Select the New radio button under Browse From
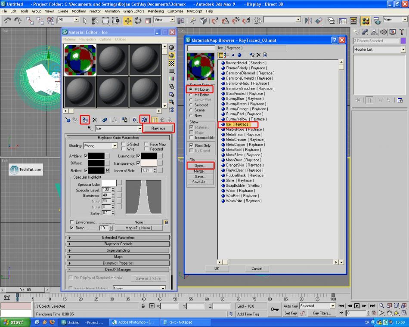Viewport: 409px width, 327px height. [x=191, y=115]
